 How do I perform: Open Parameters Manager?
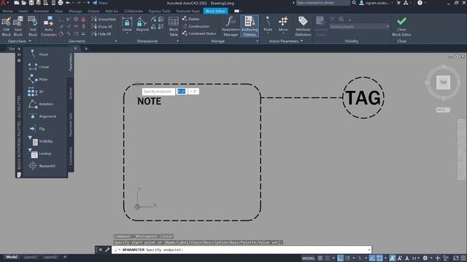coord(231,26)
